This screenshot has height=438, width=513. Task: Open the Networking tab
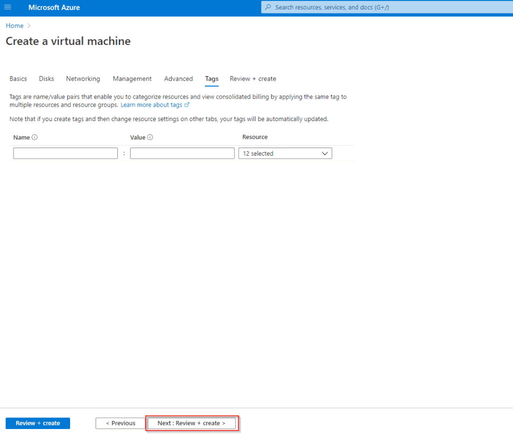click(83, 79)
